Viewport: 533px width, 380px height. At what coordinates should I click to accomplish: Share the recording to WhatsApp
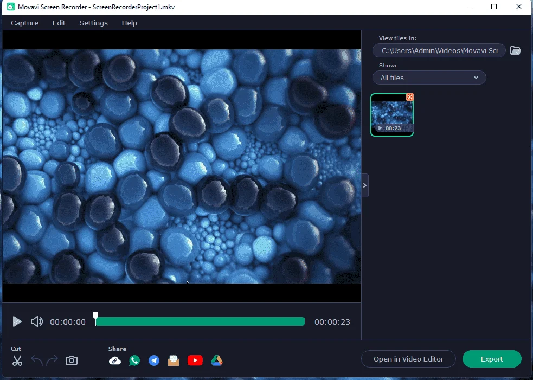pos(134,360)
